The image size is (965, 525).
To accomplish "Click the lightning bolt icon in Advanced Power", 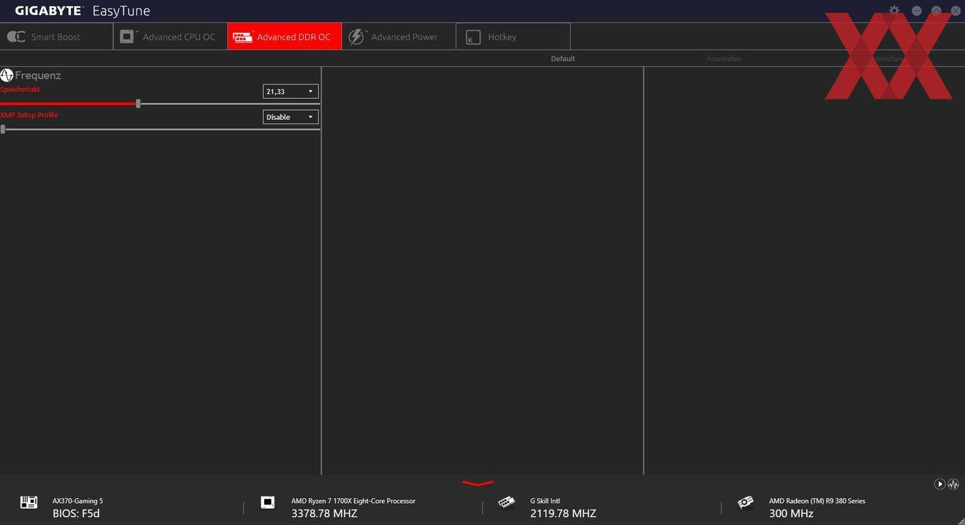I will pyautogui.click(x=357, y=36).
